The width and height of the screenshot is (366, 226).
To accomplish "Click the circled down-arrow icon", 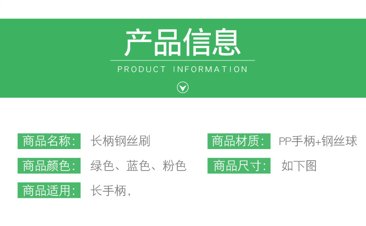I will coord(183,88).
